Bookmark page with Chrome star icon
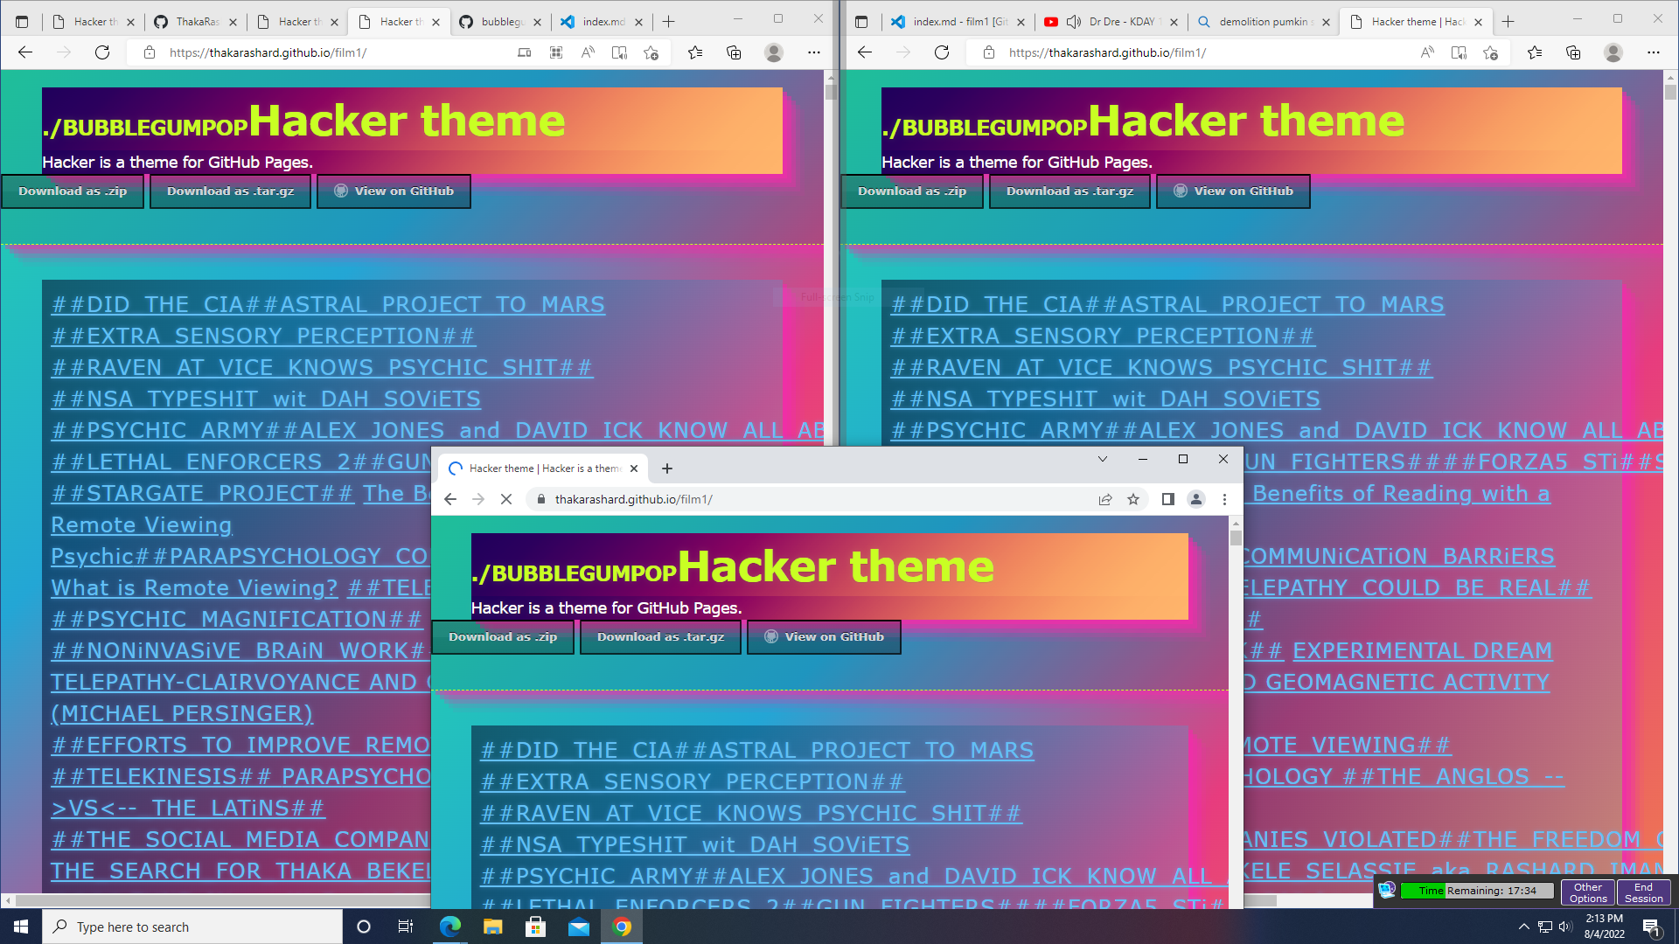The image size is (1679, 944). 1133,499
